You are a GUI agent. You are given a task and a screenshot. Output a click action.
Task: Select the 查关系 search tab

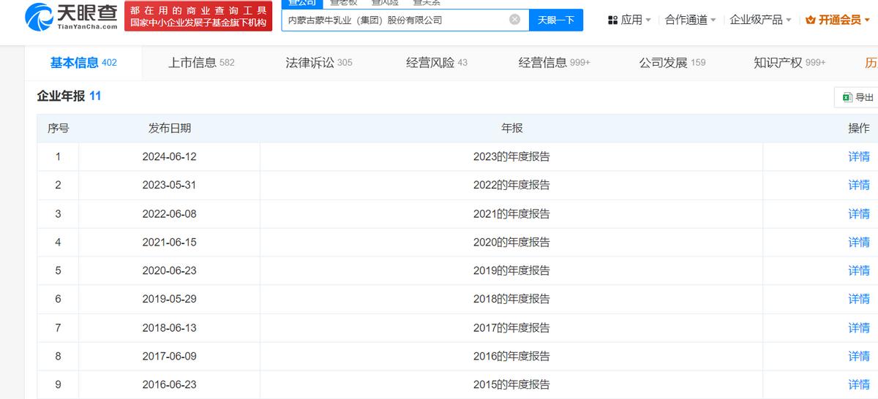click(427, 3)
